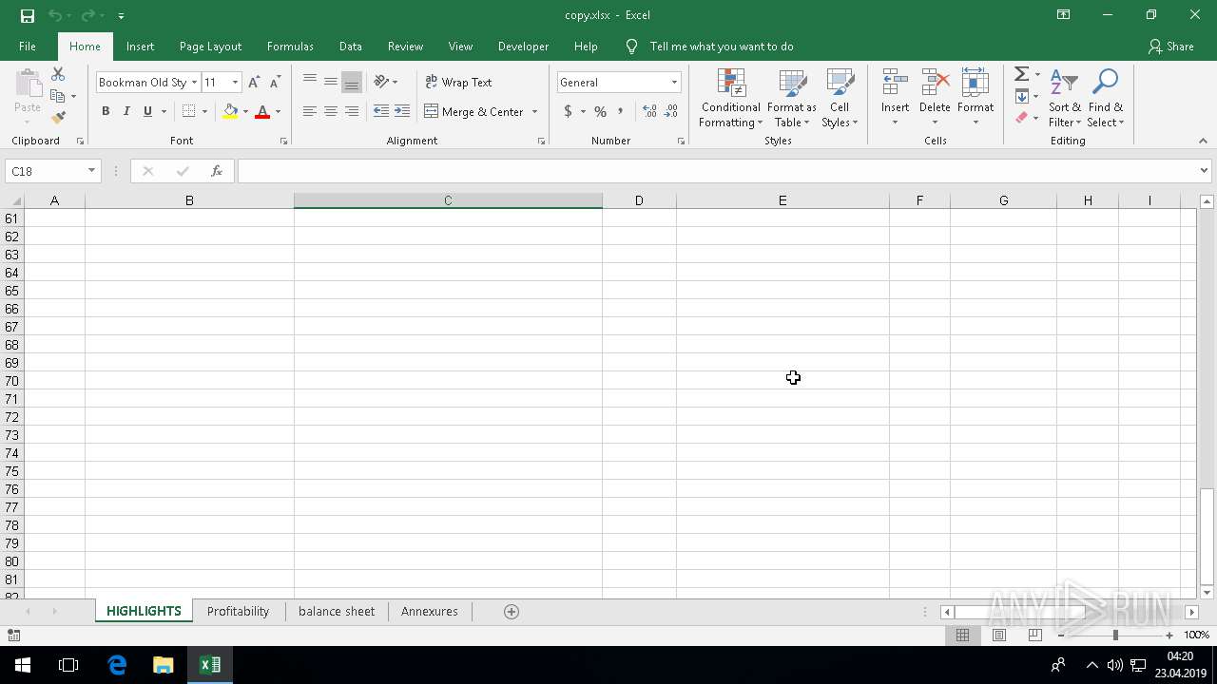The height and width of the screenshot is (684, 1217).
Task: Click Increase Decimal icon
Action: pos(650,111)
